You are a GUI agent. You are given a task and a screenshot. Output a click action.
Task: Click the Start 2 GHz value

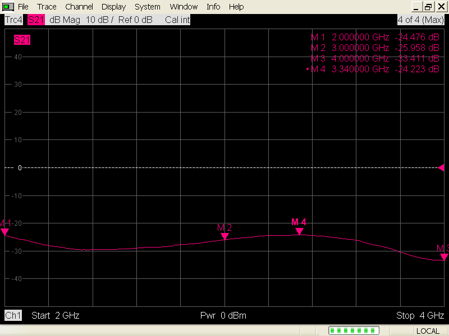pos(55,315)
